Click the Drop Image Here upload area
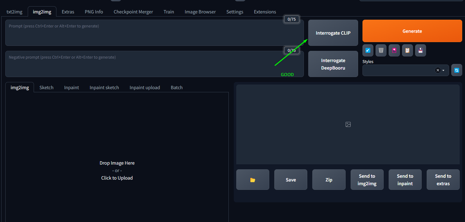Image resolution: width=465 pixels, height=222 pixels. tap(117, 157)
